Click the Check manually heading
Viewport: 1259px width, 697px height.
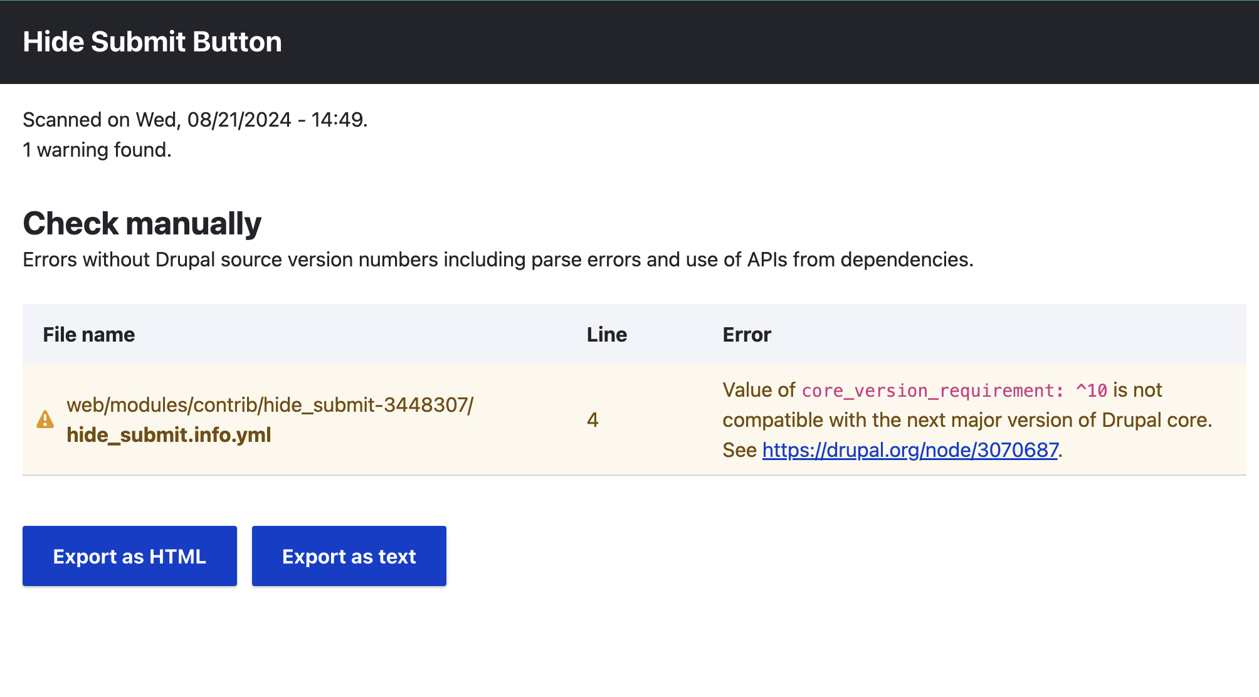point(142,224)
